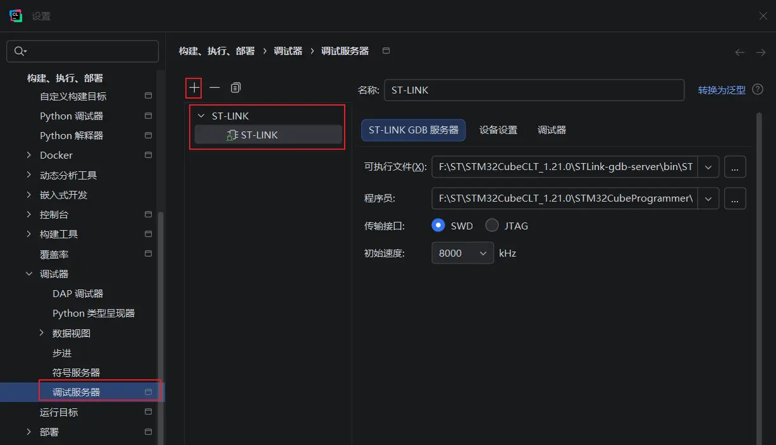
Task: Open 程序员 path dropdown
Action: pyautogui.click(x=708, y=198)
